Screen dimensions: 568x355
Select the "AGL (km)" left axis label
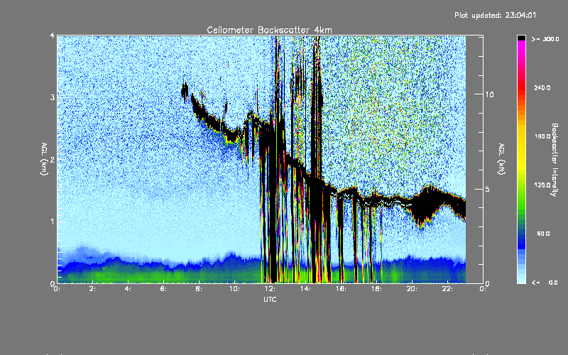tap(44, 159)
